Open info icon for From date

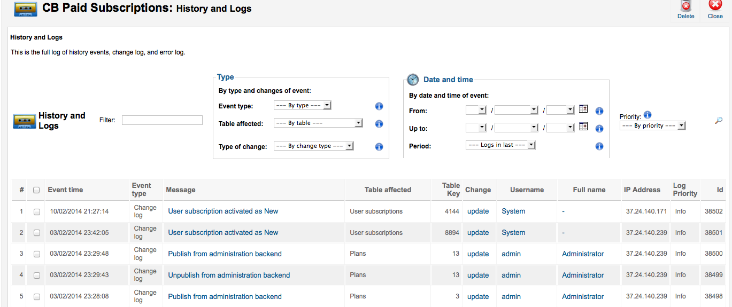pyautogui.click(x=599, y=111)
